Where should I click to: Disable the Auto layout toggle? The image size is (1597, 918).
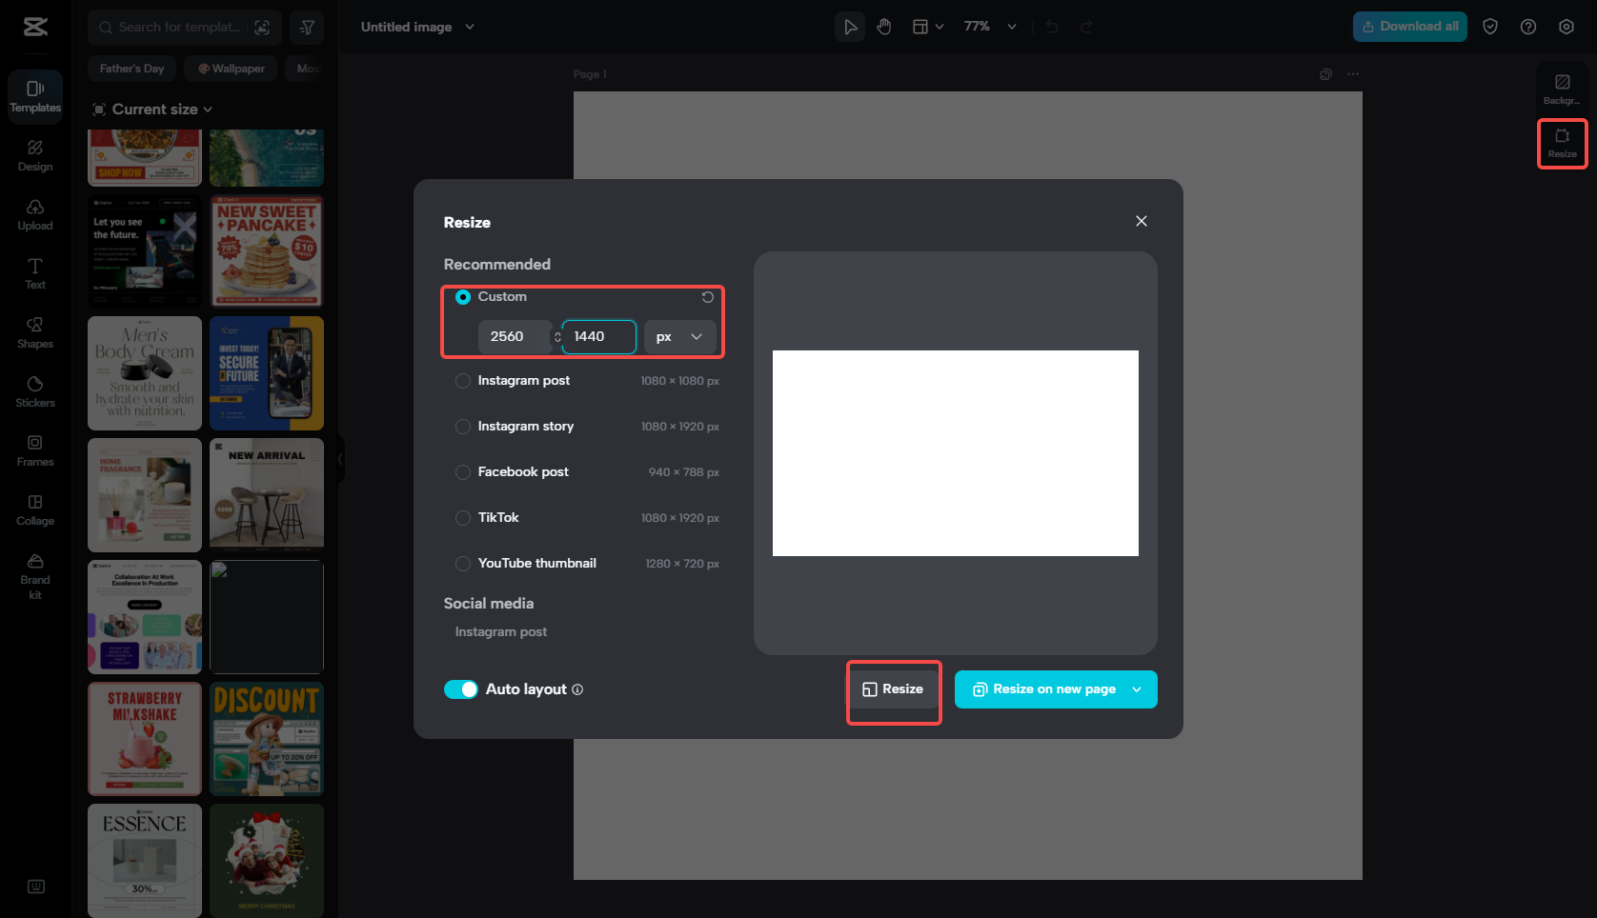(x=461, y=688)
